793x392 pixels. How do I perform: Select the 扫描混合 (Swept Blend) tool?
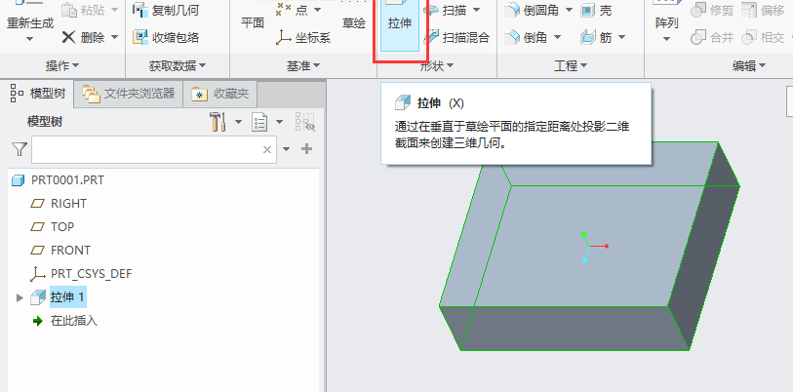pyautogui.click(x=456, y=37)
